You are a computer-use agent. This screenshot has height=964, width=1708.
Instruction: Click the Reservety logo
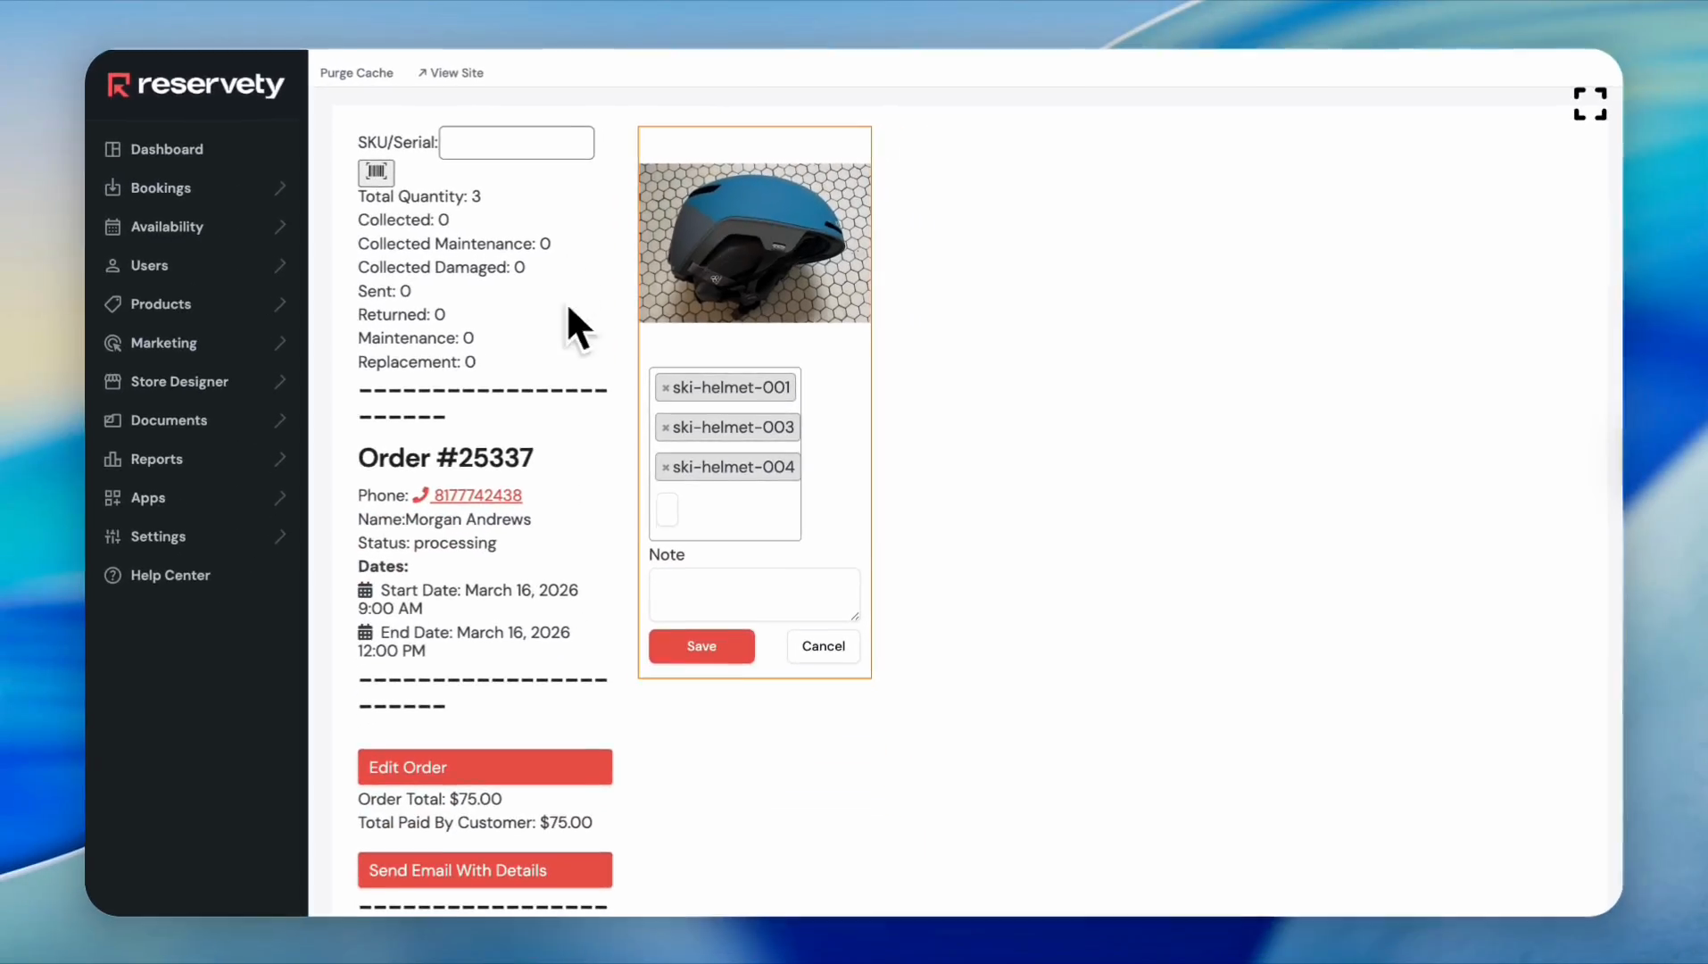[x=195, y=85]
